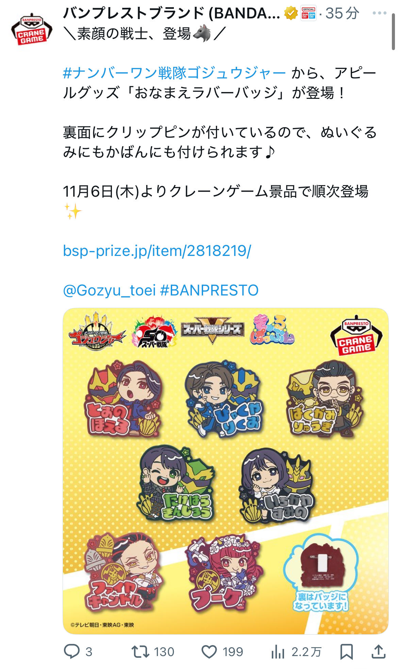Click the gold verified badge

tap(291, 14)
